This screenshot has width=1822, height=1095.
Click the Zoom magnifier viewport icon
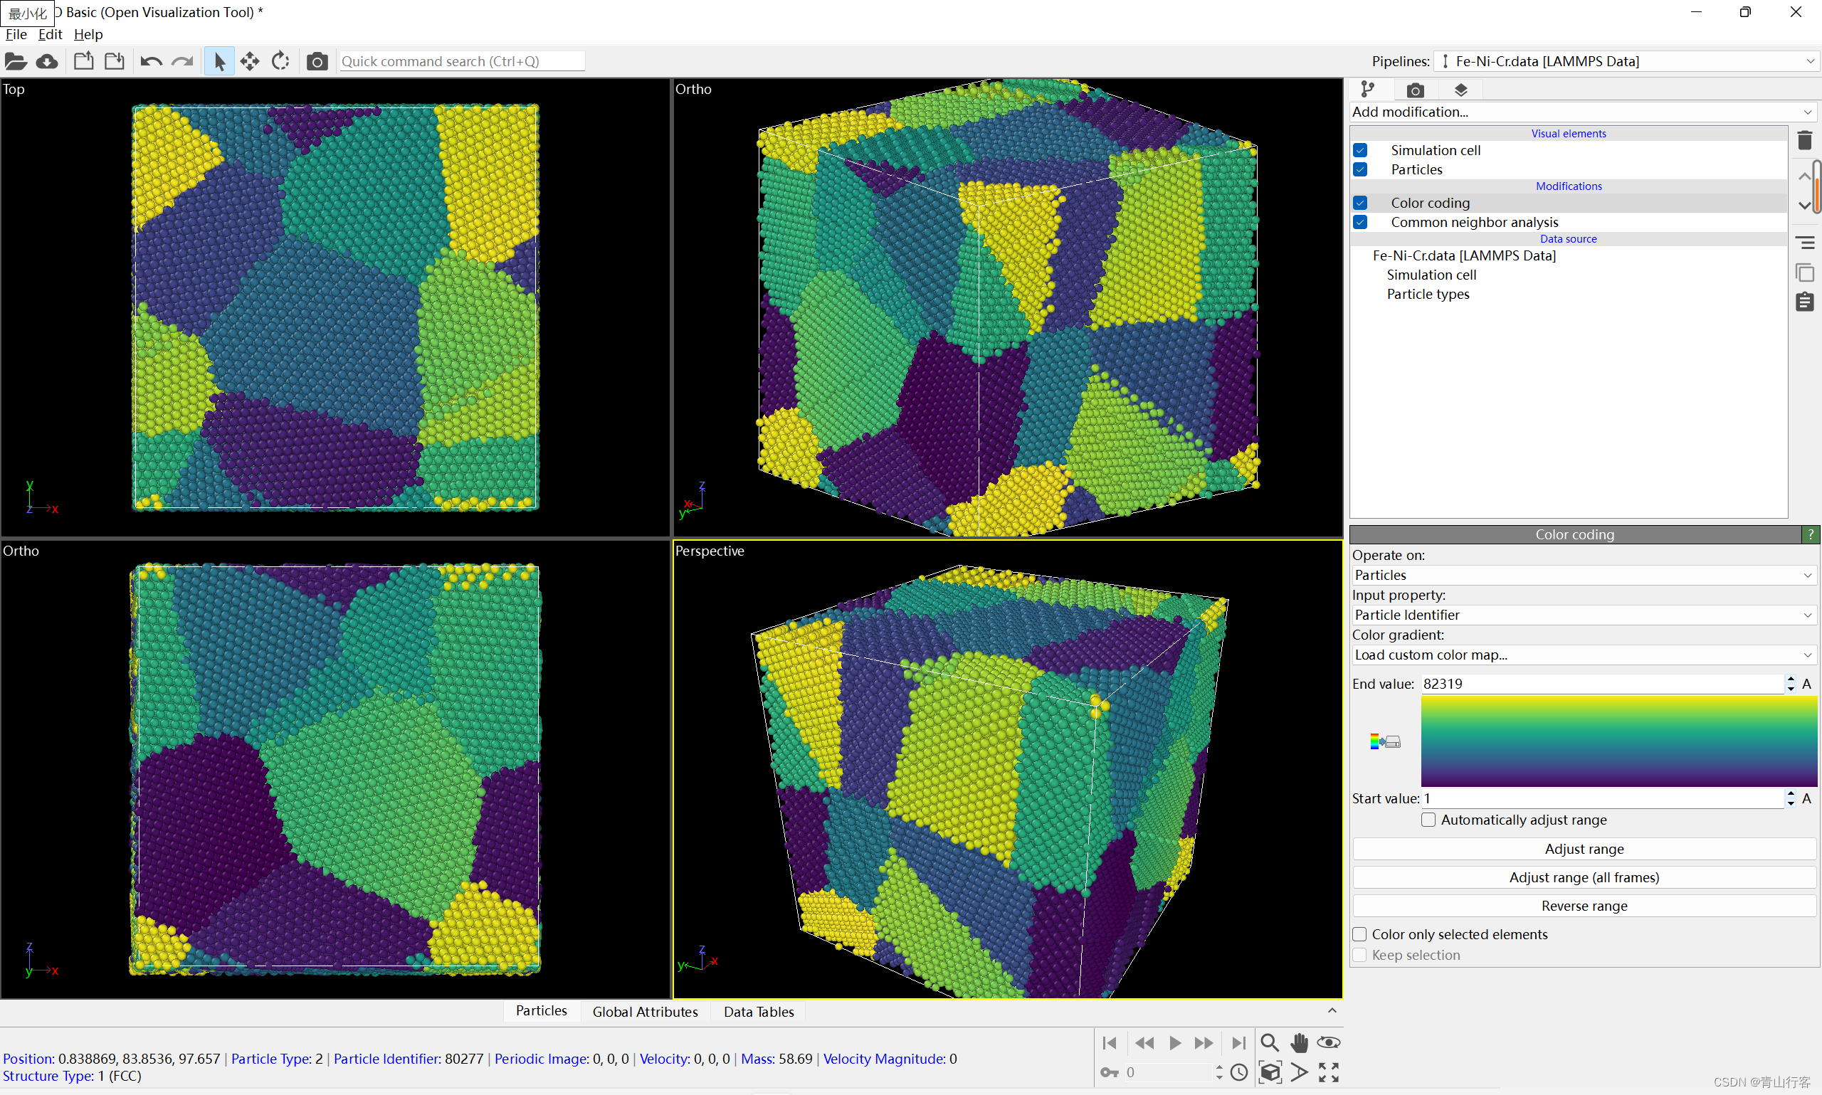pos(1269,1042)
